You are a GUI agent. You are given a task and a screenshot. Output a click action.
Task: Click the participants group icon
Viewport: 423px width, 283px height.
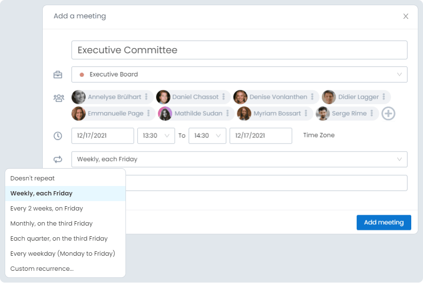click(58, 98)
